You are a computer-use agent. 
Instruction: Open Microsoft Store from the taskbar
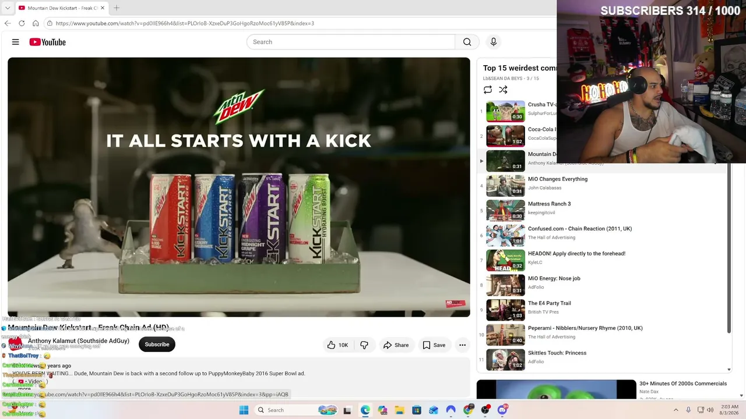[x=417, y=410]
